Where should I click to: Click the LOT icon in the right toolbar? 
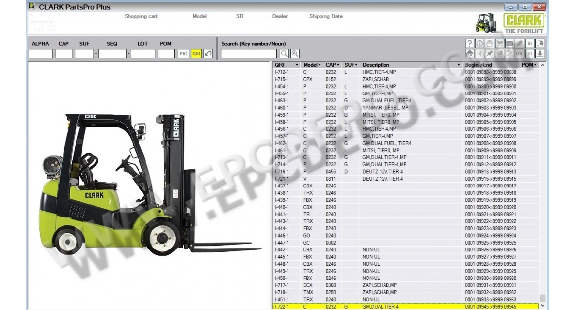tap(519, 53)
